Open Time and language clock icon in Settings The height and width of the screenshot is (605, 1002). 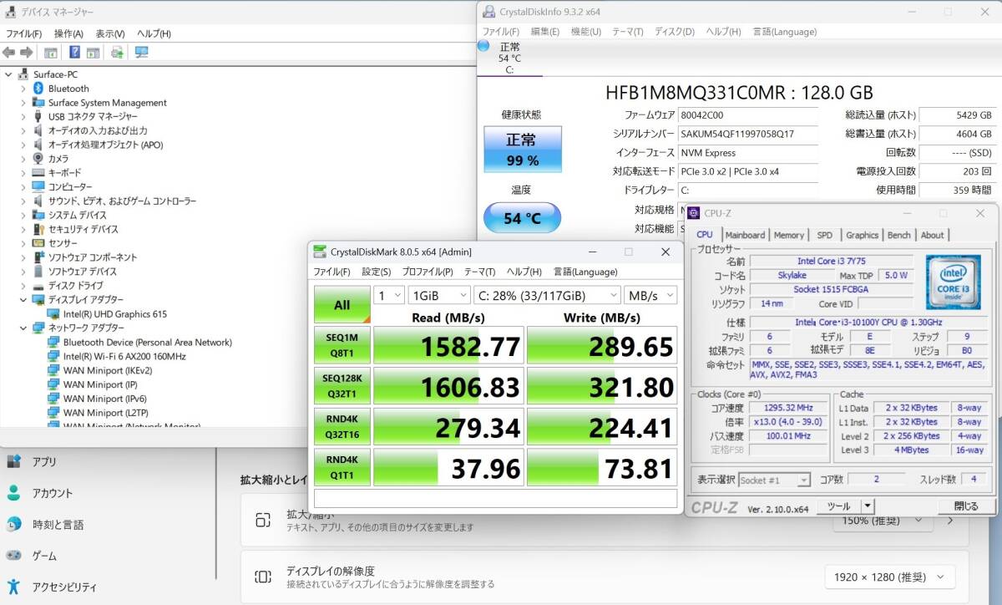[x=13, y=524]
